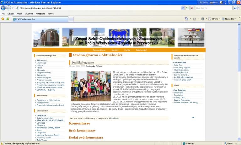Click Add to Favorites star-plus icon
The height and width of the screenshot is (145, 241).
pyautogui.click(x=8, y=19)
